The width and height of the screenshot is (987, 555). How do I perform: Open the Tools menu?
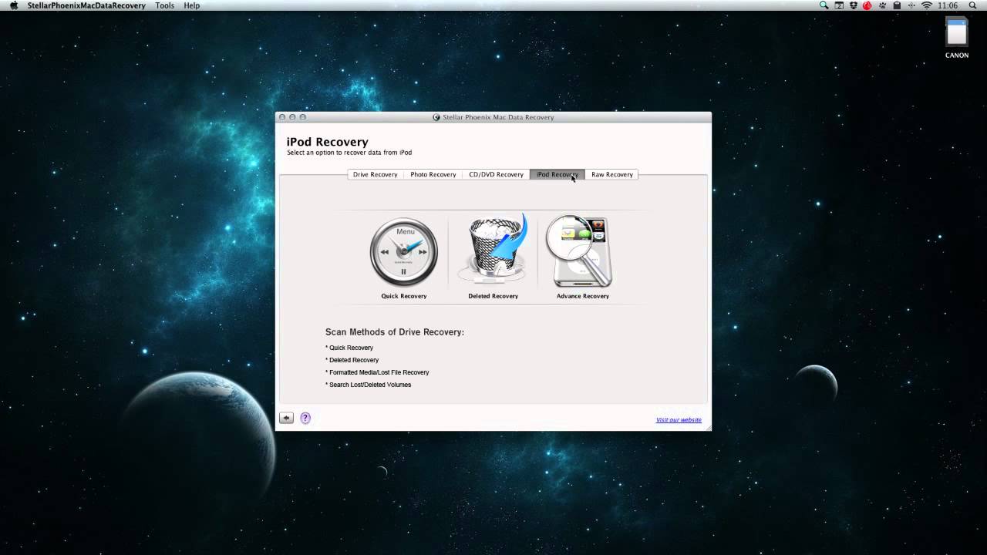164,5
